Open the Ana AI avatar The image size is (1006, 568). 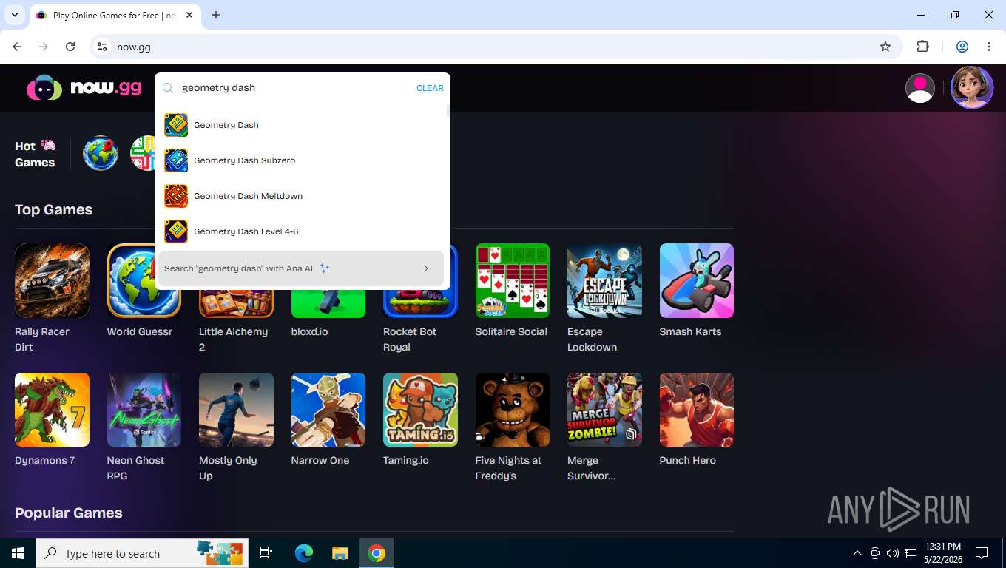pyautogui.click(x=972, y=87)
